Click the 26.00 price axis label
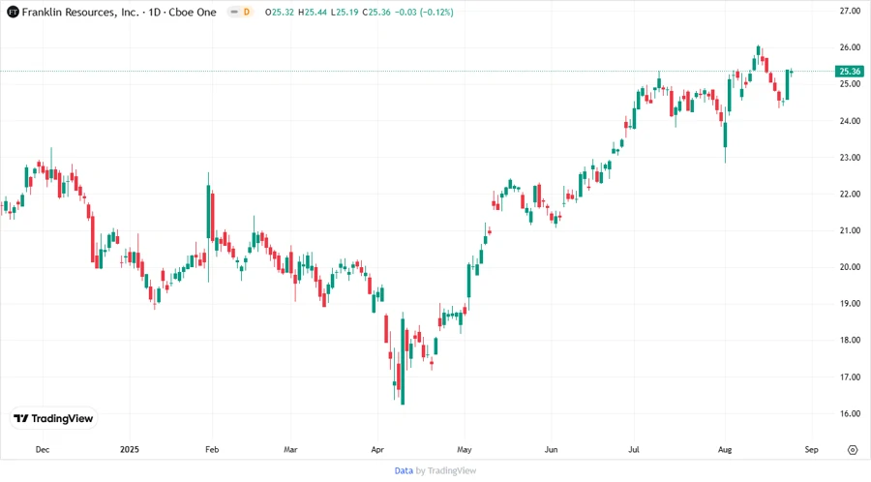Viewport: 871px width, 482px height. pyautogui.click(x=850, y=47)
